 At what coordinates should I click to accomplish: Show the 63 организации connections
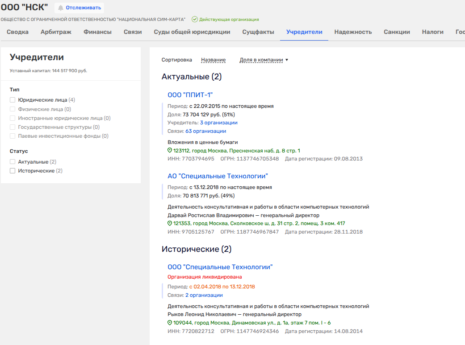205,131
